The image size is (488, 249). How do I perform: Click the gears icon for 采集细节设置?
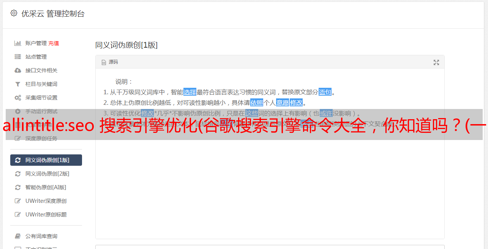pos(17,98)
